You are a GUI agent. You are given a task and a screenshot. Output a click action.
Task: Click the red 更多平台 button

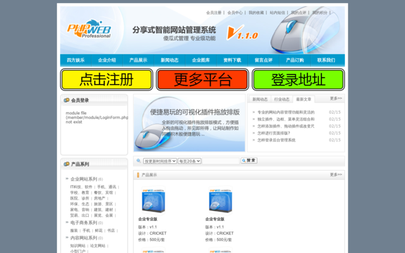[x=202, y=80]
